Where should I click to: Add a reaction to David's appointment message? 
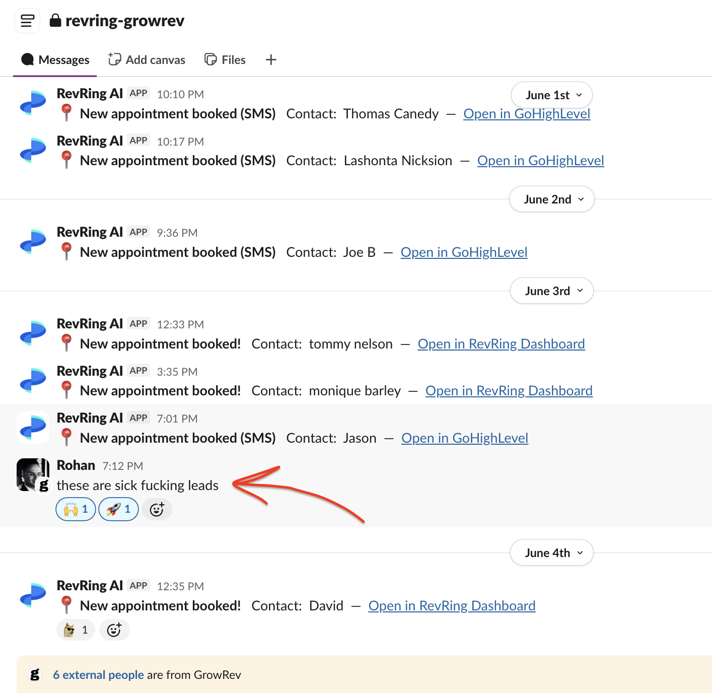[x=114, y=630]
